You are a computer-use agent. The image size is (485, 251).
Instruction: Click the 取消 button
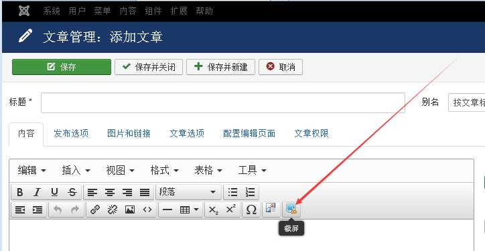coord(281,67)
